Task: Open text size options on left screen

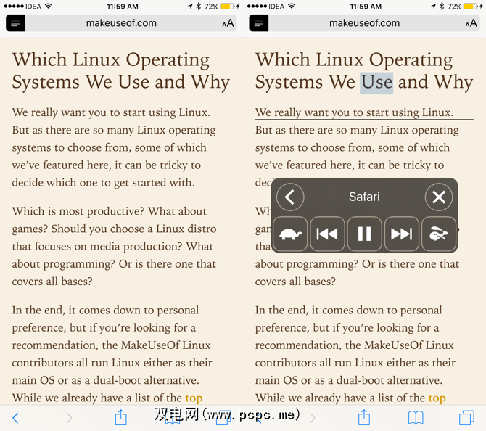Action: 228,23
